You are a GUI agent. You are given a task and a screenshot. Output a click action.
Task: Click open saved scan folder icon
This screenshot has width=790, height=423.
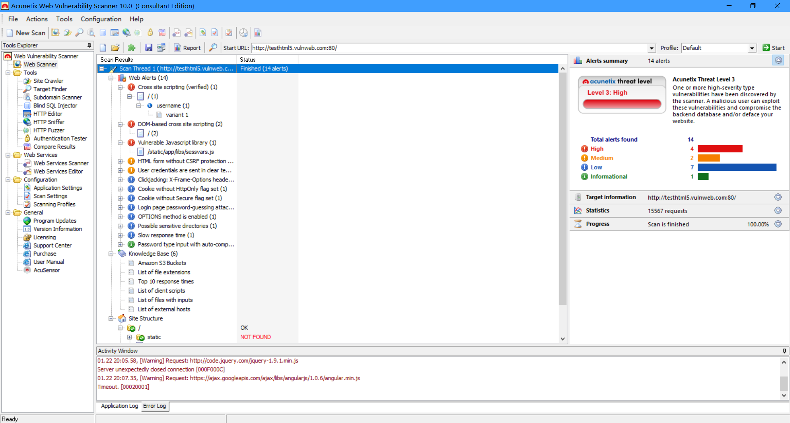pos(115,48)
